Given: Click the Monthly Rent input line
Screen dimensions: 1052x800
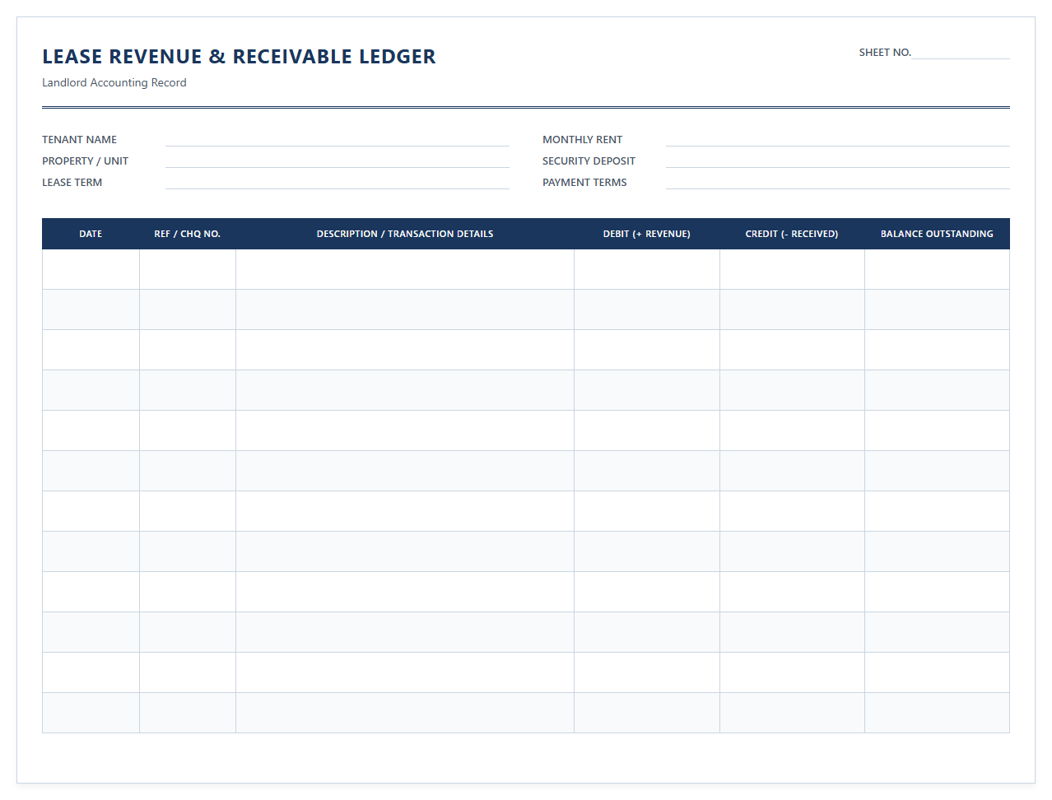Looking at the screenshot, I should (x=838, y=139).
